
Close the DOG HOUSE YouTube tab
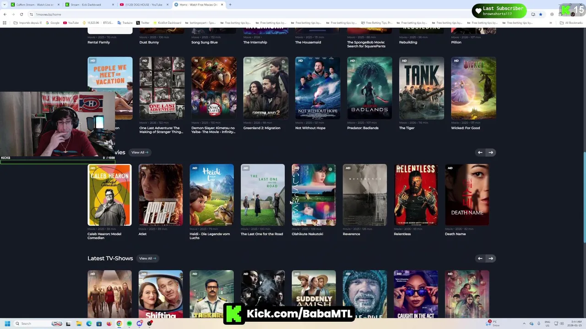tap(168, 5)
